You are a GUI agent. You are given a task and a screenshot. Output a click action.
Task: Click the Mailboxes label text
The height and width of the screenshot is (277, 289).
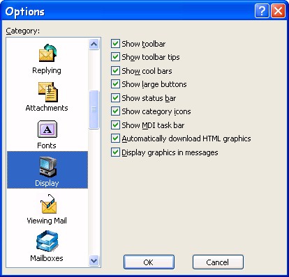(47, 258)
